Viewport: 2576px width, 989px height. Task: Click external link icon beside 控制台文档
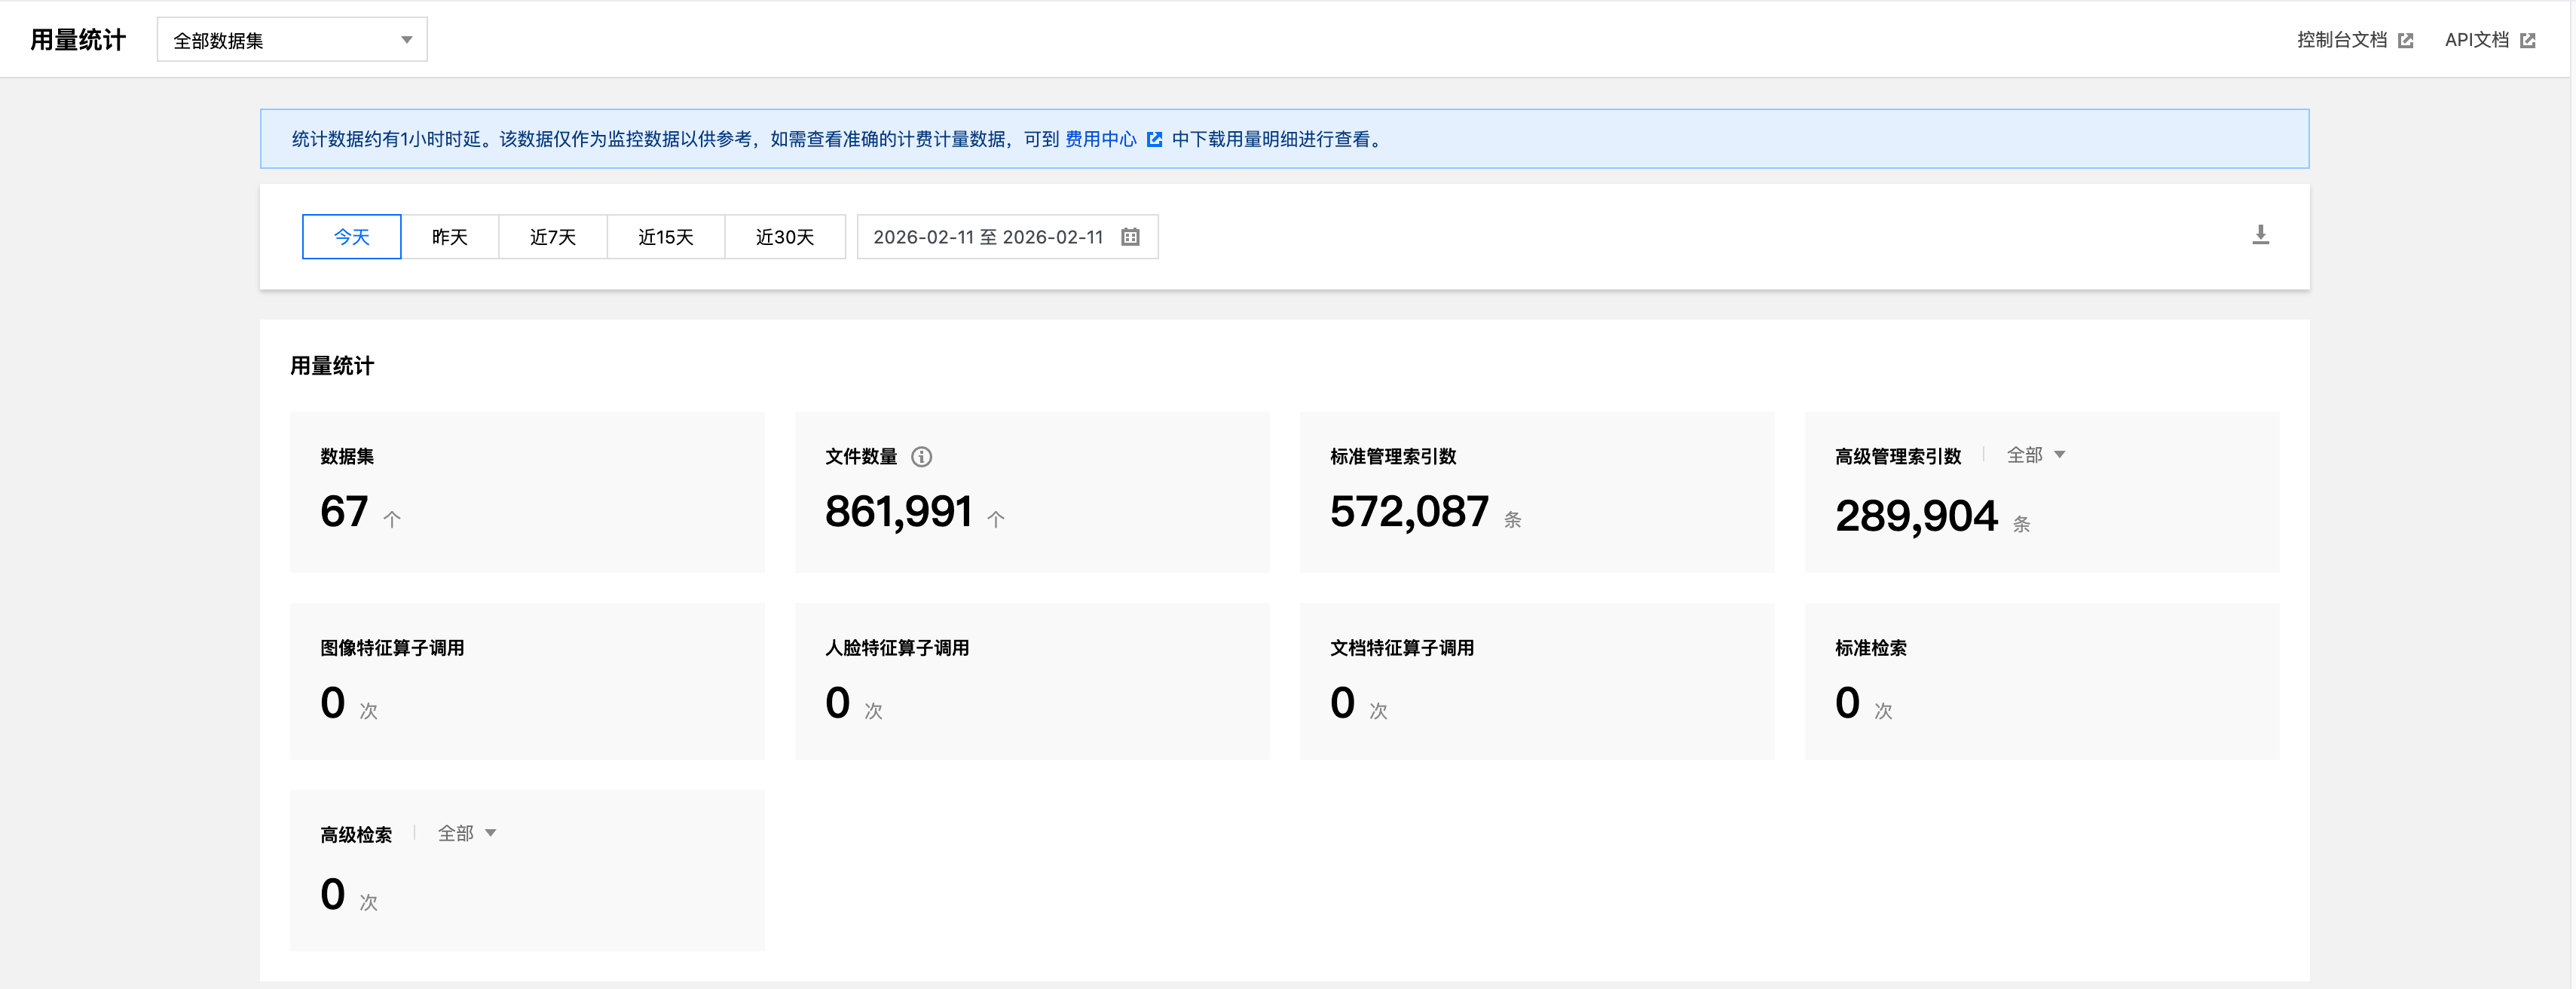coord(2406,41)
